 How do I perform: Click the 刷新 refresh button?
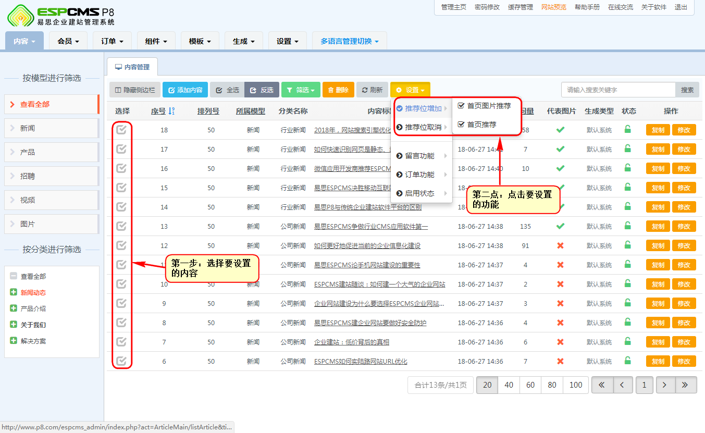tap(372, 90)
